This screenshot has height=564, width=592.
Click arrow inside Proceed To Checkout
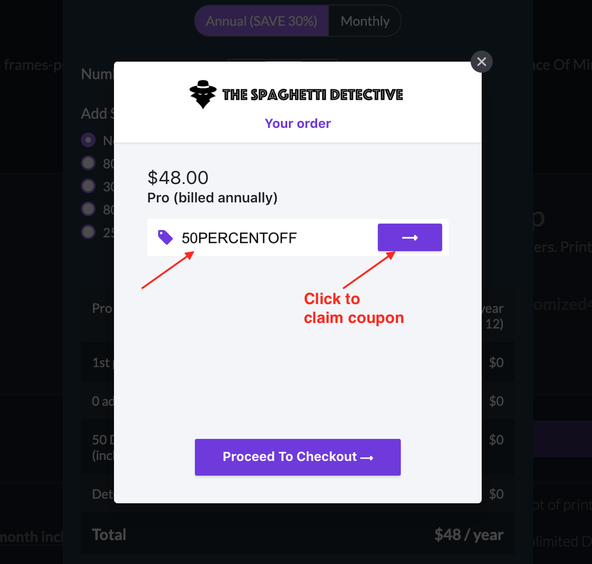[367, 458]
